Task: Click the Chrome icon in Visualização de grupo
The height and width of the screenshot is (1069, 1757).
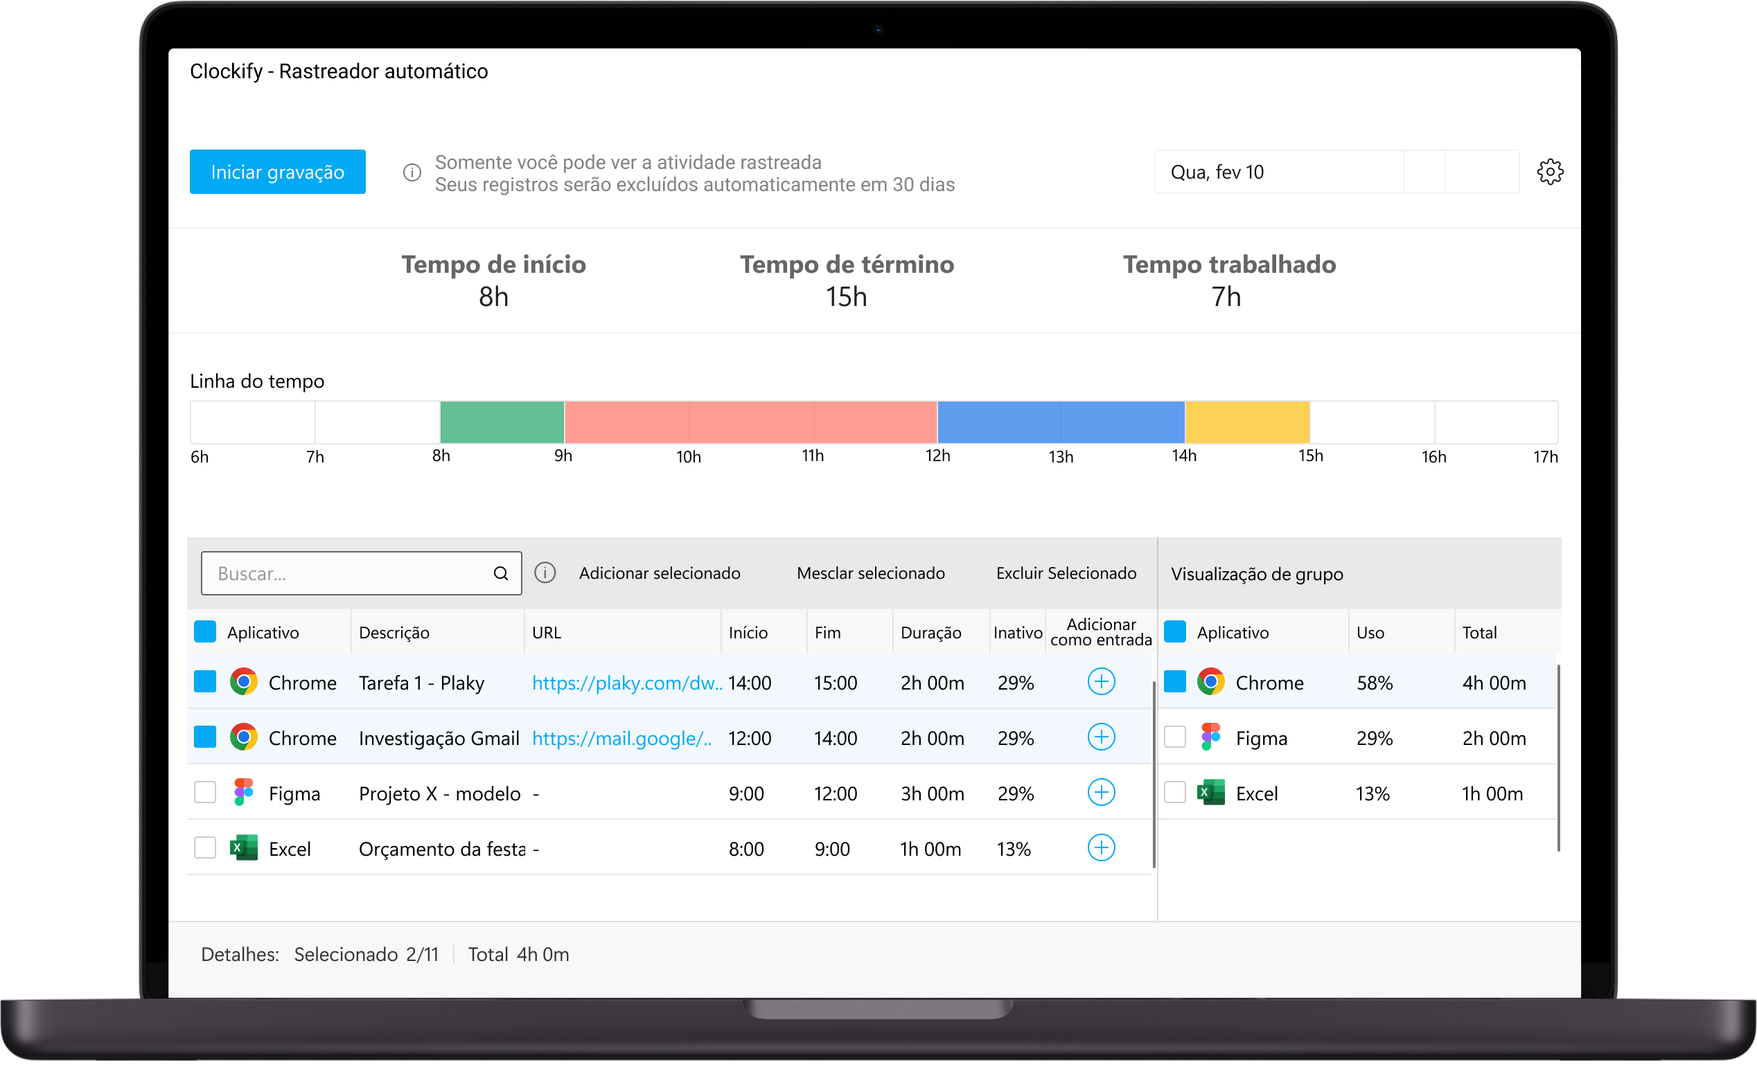Action: pos(1211,682)
